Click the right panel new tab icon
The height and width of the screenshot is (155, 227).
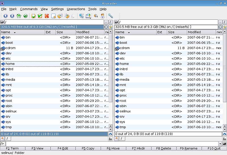pyautogui.click(x=117, y=139)
